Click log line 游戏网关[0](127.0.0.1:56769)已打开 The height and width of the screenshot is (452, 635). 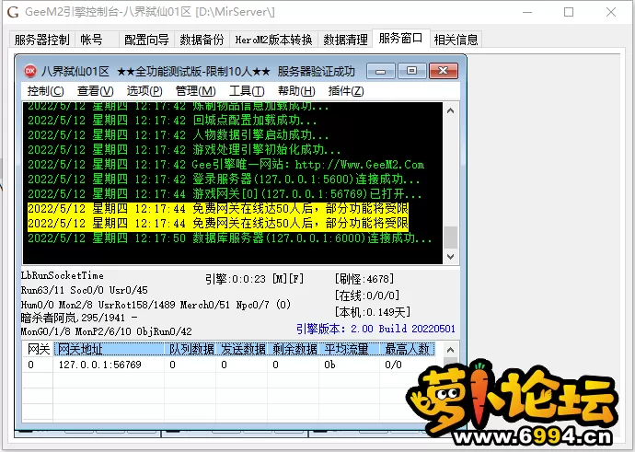tap(225, 194)
